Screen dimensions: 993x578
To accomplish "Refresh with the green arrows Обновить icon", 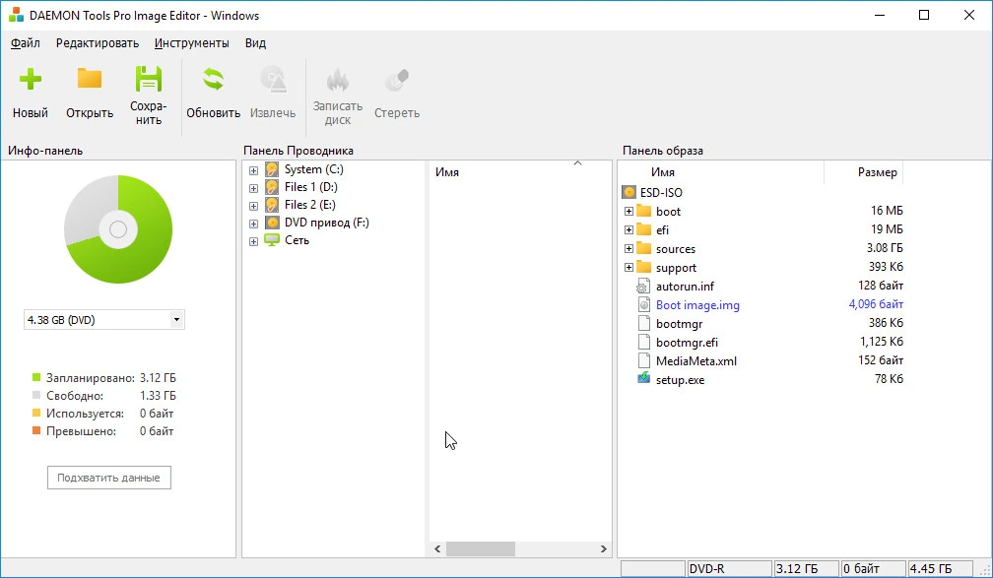I will click(213, 79).
